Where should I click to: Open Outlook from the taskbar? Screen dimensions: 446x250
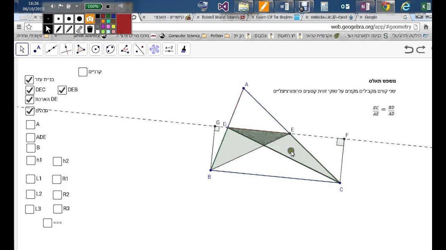click(x=345, y=6)
